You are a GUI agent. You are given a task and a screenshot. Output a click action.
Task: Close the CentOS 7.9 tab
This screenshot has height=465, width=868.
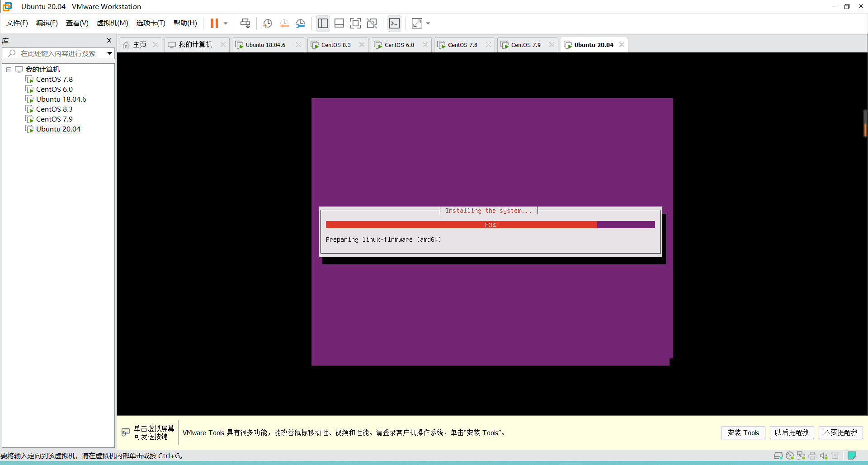[x=552, y=44]
